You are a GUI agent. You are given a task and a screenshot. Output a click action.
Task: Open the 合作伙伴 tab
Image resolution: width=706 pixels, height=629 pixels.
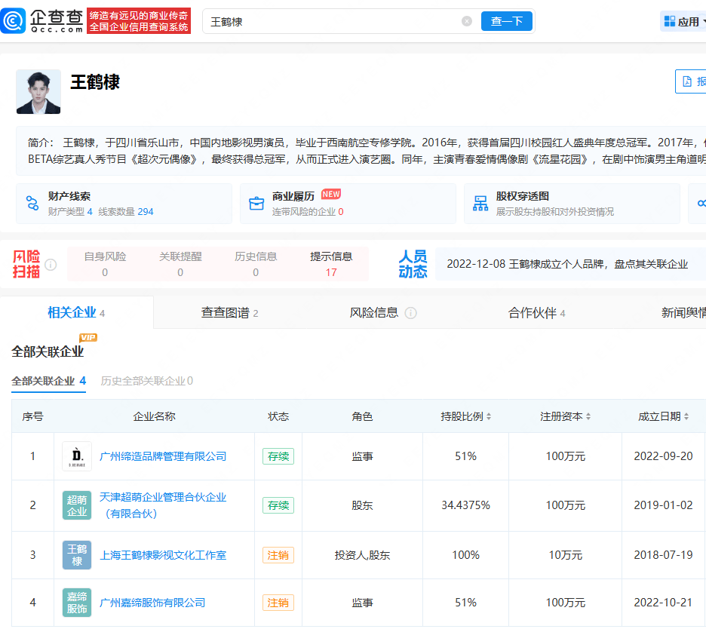[x=536, y=312]
